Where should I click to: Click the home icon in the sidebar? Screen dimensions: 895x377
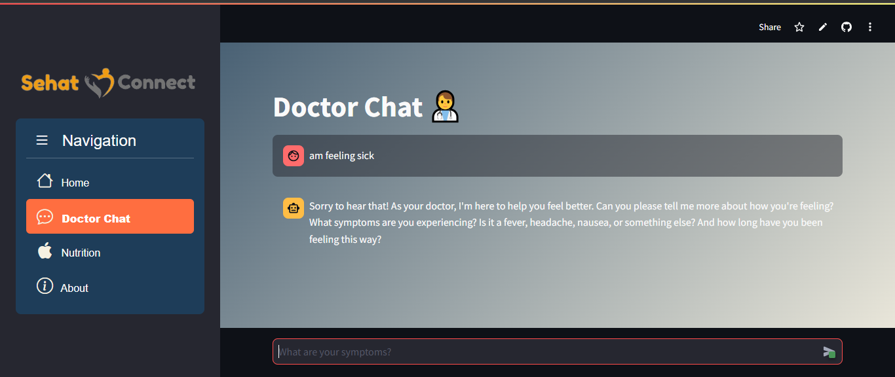pyautogui.click(x=44, y=182)
